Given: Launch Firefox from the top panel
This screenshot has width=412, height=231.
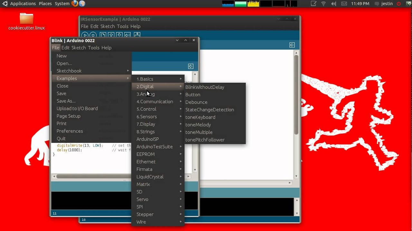Looking at the screenshot, I should tap(75, 4).
